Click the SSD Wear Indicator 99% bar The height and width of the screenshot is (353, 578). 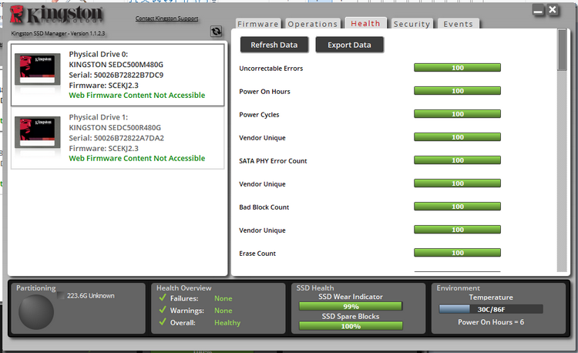pos(351,306)
